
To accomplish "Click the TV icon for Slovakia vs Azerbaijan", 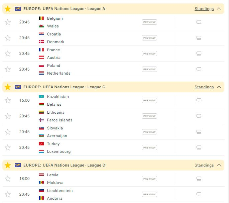I will point(199,132).
